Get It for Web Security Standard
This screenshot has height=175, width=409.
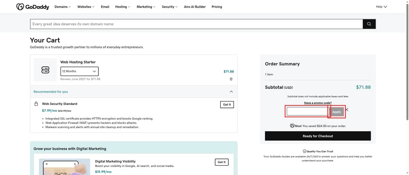(227, 104)
